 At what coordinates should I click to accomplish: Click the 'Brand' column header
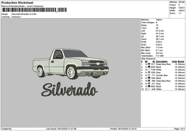click(x=181, y=61)
